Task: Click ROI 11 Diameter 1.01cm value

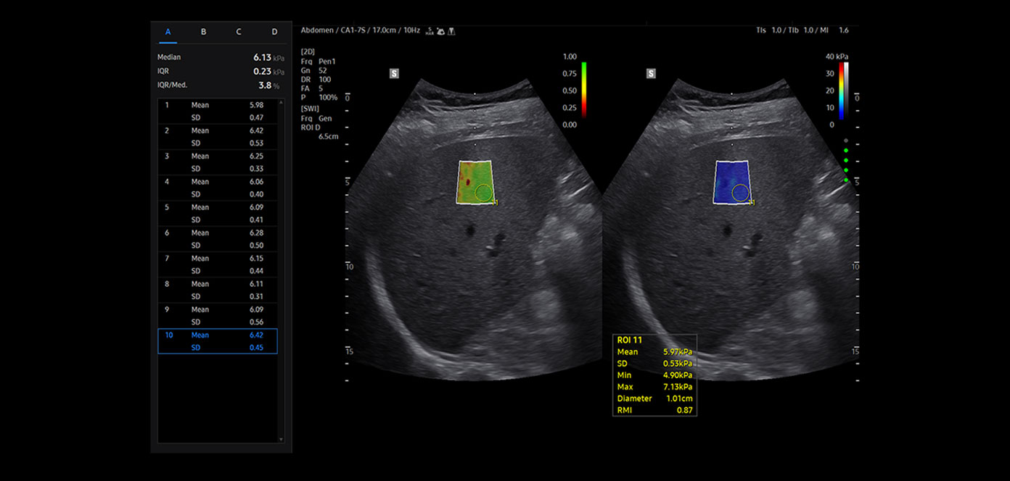Action: point(679,398)
